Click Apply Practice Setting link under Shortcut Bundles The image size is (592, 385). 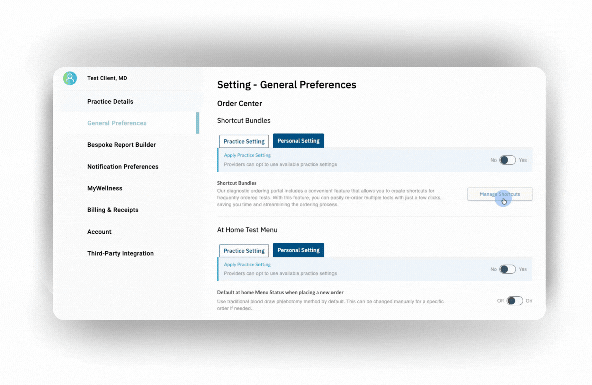247,155
